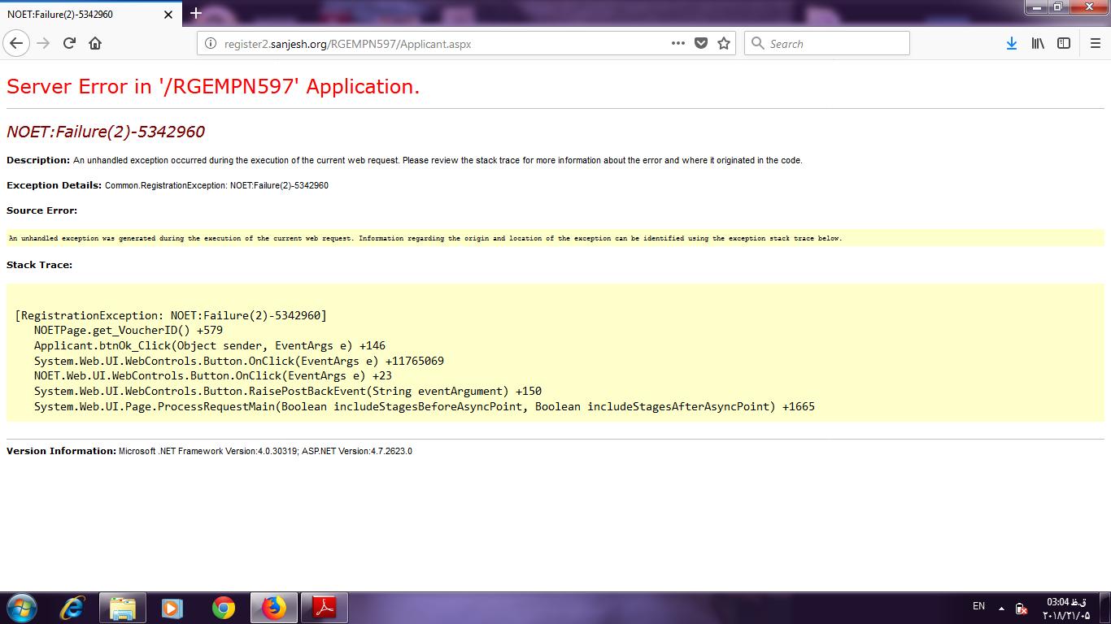Bookmark this page with star icon
This screenshot has width=1111, height=624.
click(724, 43)
